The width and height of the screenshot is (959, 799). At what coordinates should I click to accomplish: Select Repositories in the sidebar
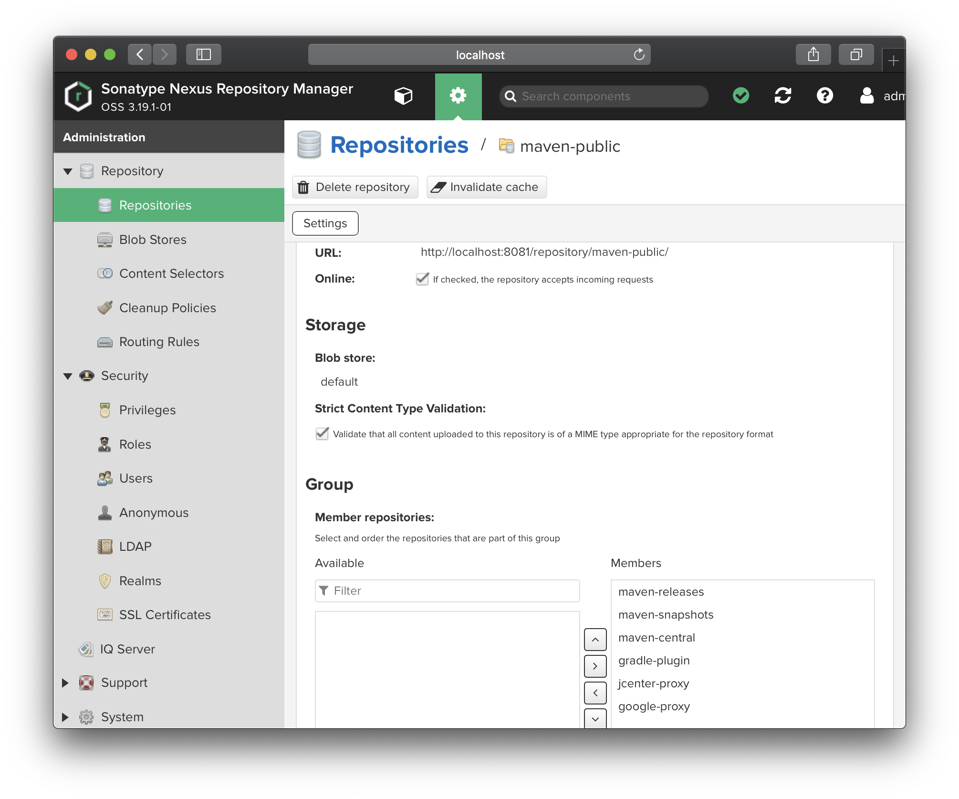169,205
